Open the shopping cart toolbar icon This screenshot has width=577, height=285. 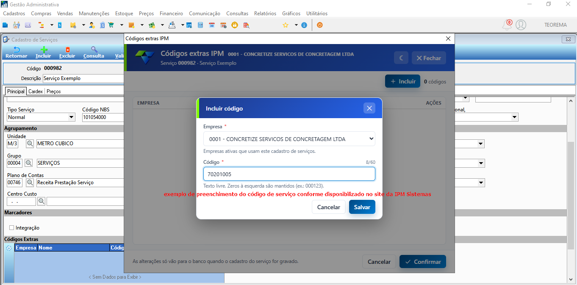[111, 25]
